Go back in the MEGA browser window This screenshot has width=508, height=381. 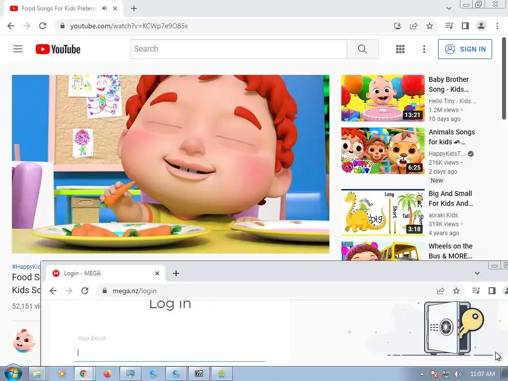(x=53, y=291)
